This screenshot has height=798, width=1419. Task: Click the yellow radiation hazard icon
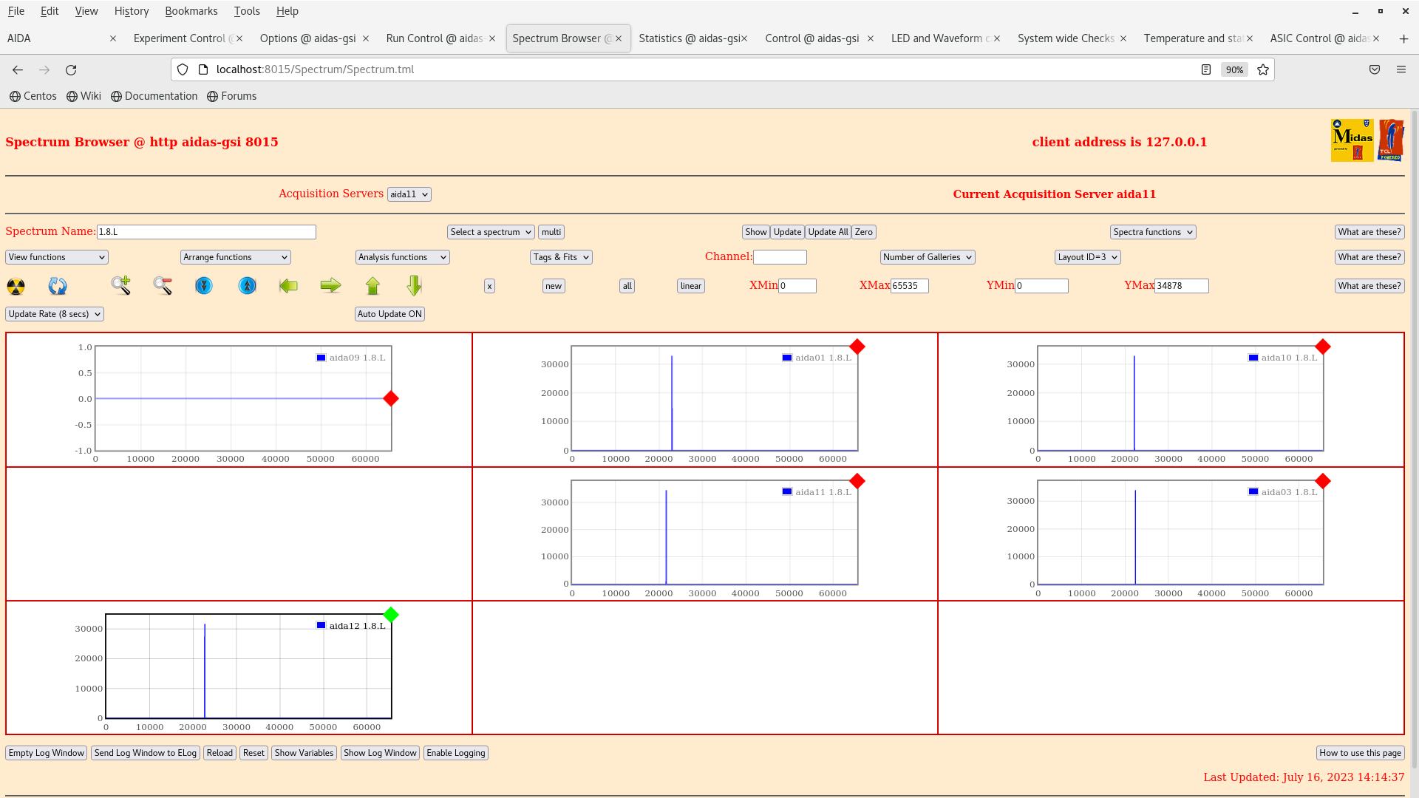point(16,286)
